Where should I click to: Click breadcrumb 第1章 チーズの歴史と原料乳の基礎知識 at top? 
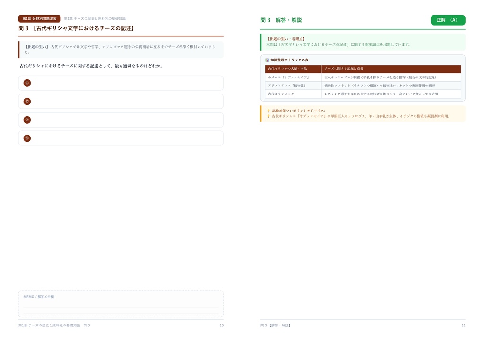pos(95,19)
